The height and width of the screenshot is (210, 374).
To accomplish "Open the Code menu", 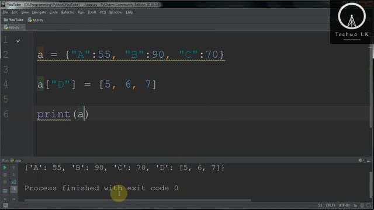I will click(53, 12).
